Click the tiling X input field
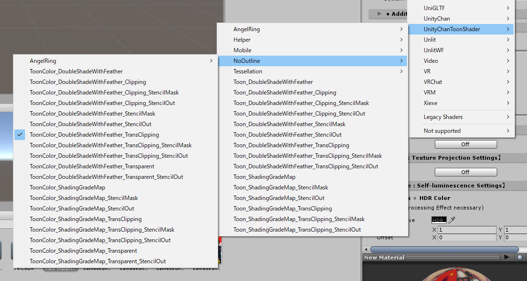This screenshot has height=281, width=527. pos(467,230)
